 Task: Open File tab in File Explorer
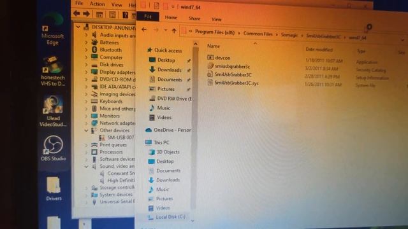pos(147,17)
